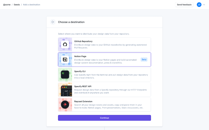Screen dimensions: 209x130
Task: Select the GitHub Repository title
Action: 83,41
